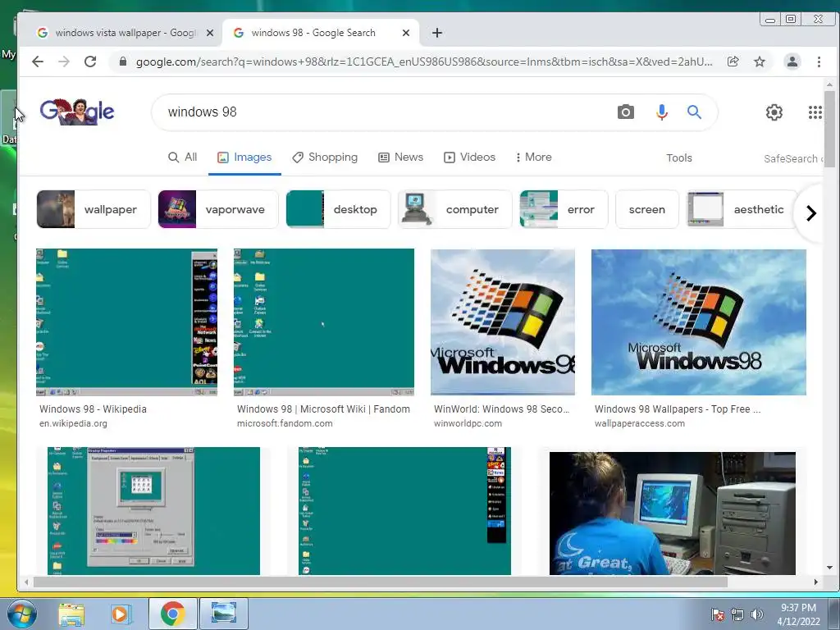Search by image with camera icon
The height and width of the screenshot is (630, 840).
coord(625,112)
